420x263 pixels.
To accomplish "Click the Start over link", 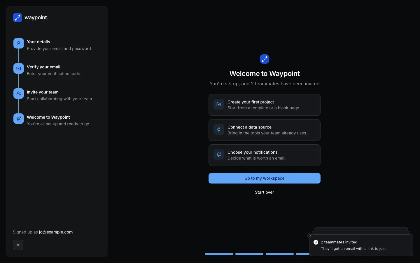I will click(265, 192).
